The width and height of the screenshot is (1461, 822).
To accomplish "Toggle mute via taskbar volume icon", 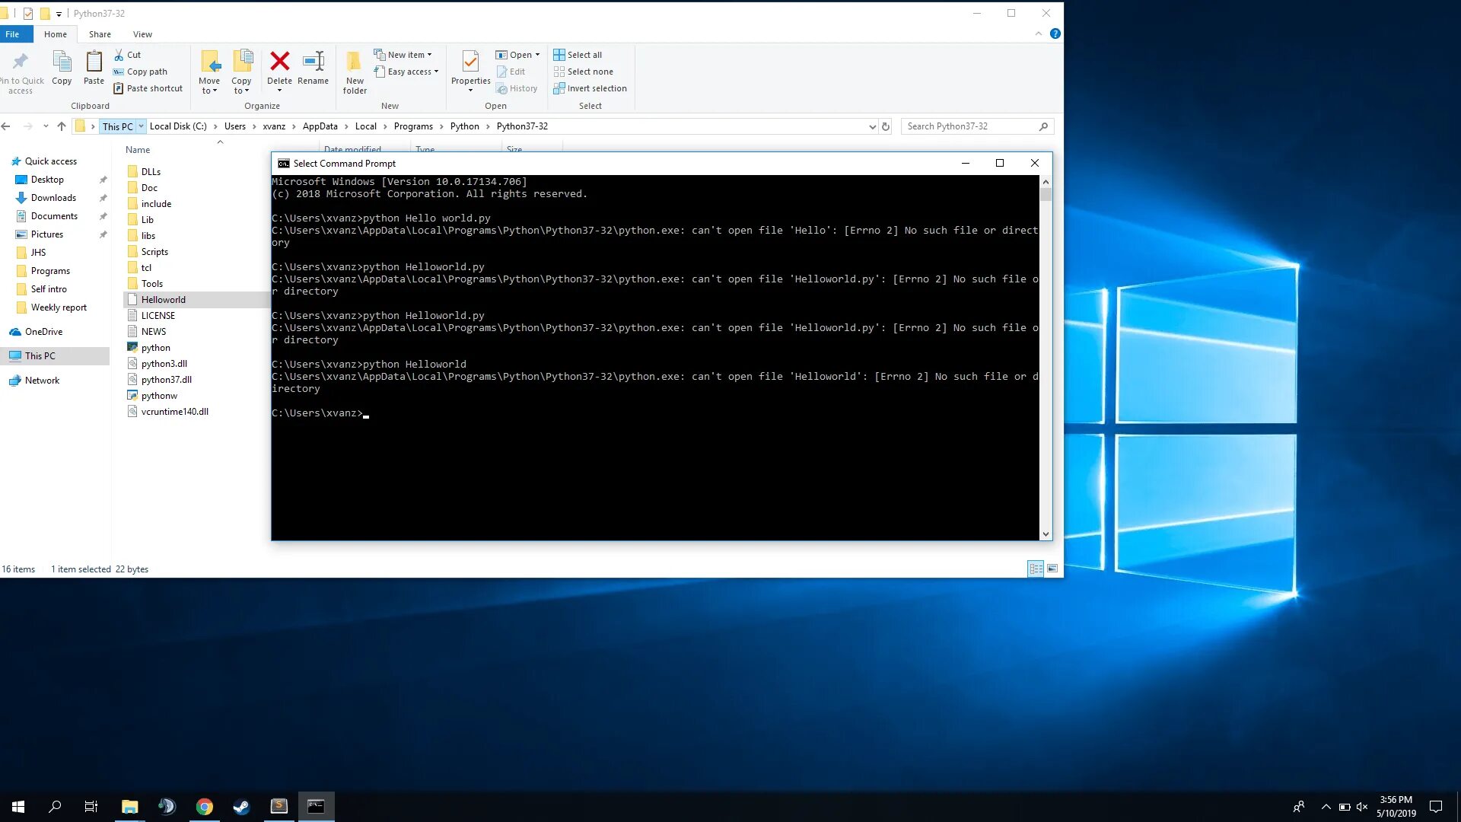I will tap(1362, 807).
